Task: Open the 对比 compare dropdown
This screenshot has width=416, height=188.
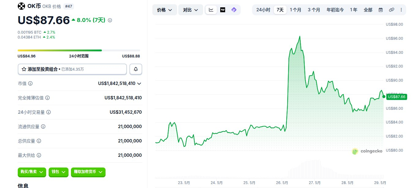Action: (x=191, y=10)
